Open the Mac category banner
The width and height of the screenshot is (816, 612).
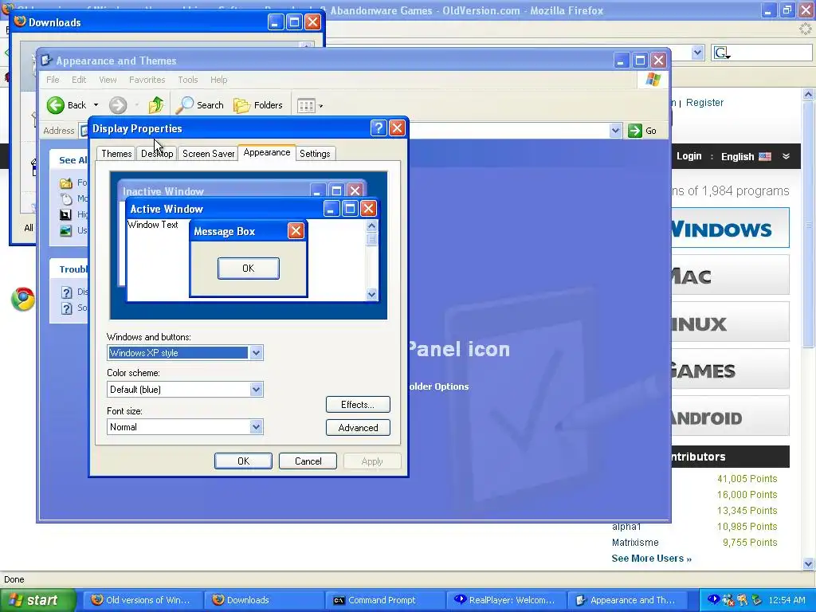[730, 275]
